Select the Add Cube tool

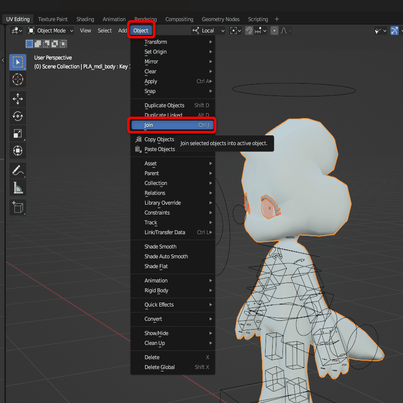[x=18, y=207]
